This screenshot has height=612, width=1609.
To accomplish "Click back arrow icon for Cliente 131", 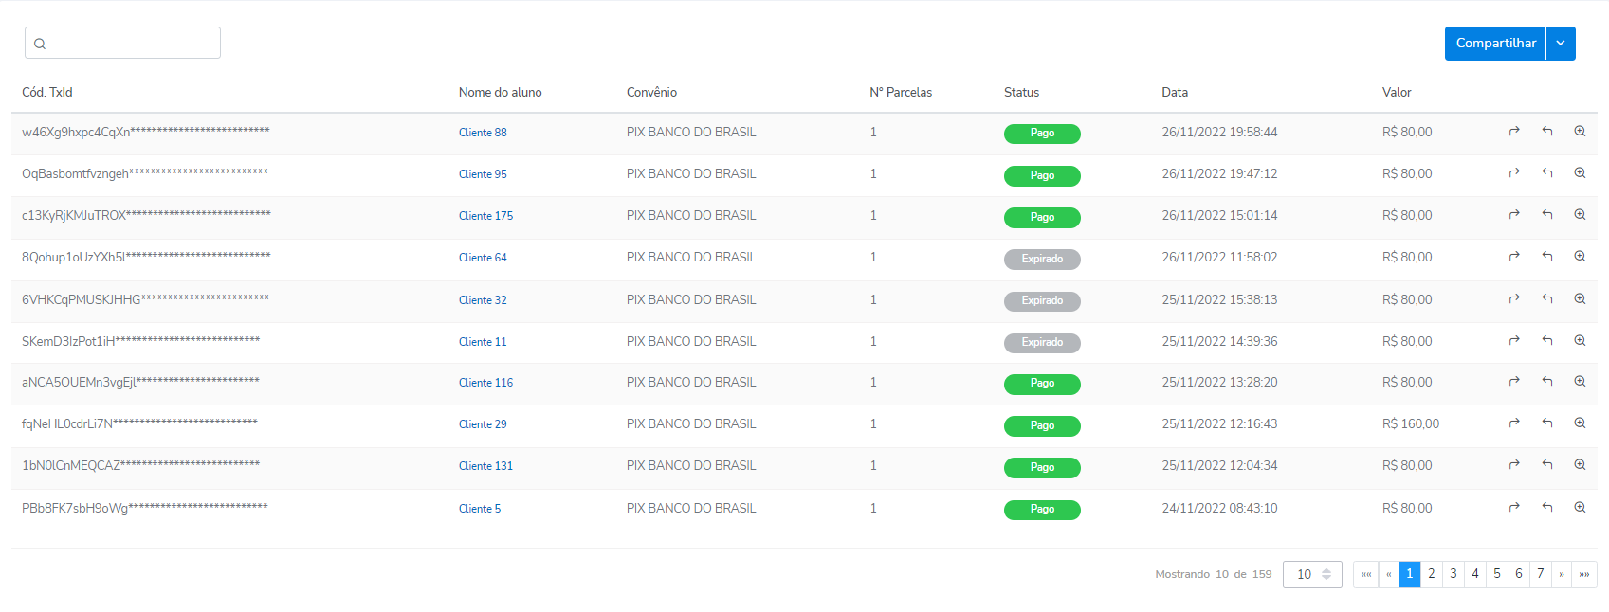I will [x=1546, y=465].
